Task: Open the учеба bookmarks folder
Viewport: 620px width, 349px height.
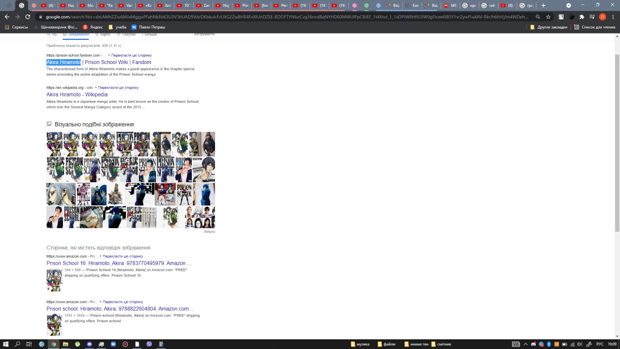Action: [x=118, y=27]
